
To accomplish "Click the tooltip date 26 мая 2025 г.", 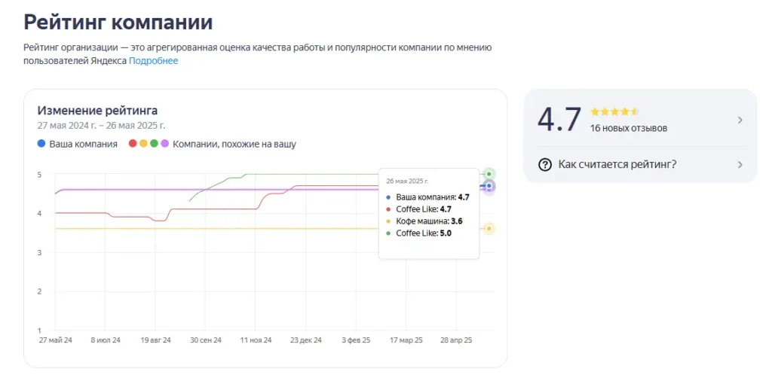I will click(407, 181).
